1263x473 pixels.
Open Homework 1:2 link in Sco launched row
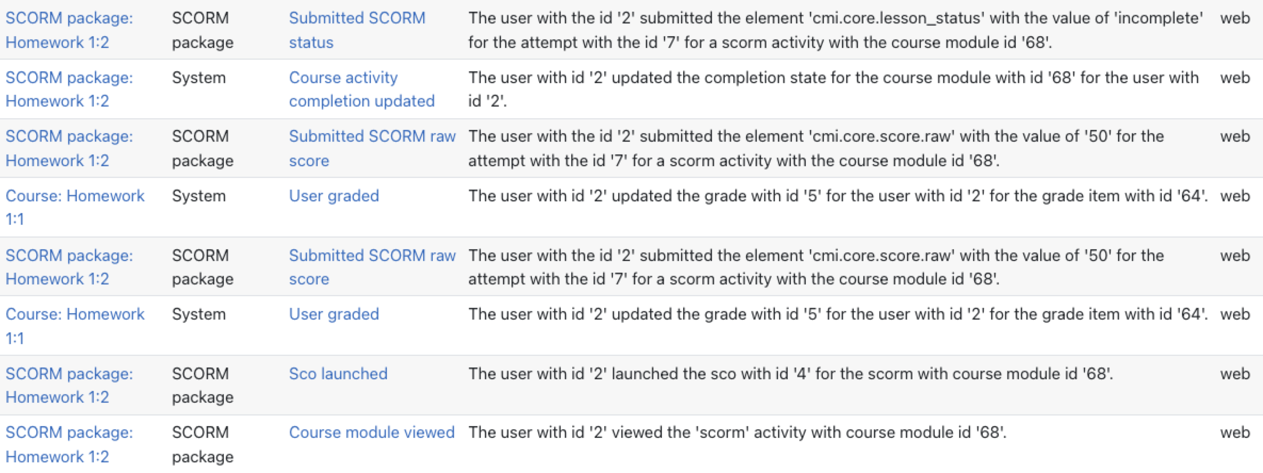(69, 385)
